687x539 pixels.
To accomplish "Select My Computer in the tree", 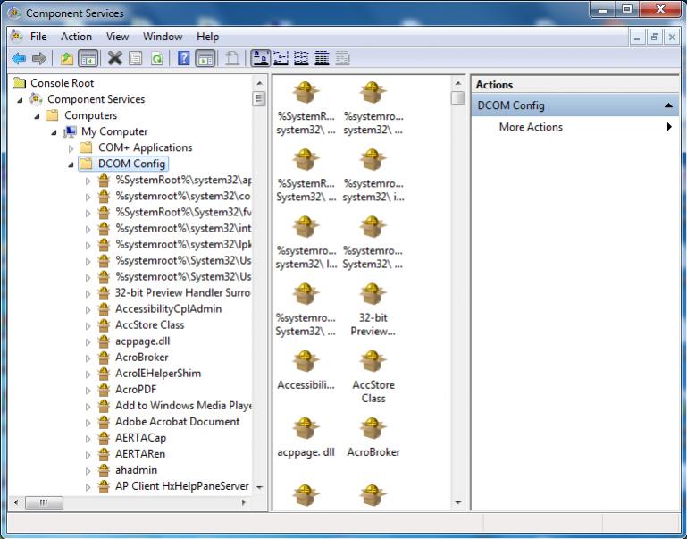I will tap(114, 131).
